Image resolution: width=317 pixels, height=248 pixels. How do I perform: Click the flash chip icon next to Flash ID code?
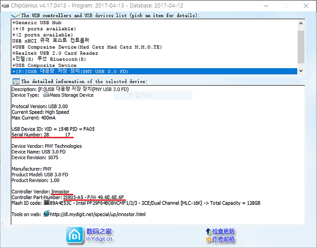47,202
